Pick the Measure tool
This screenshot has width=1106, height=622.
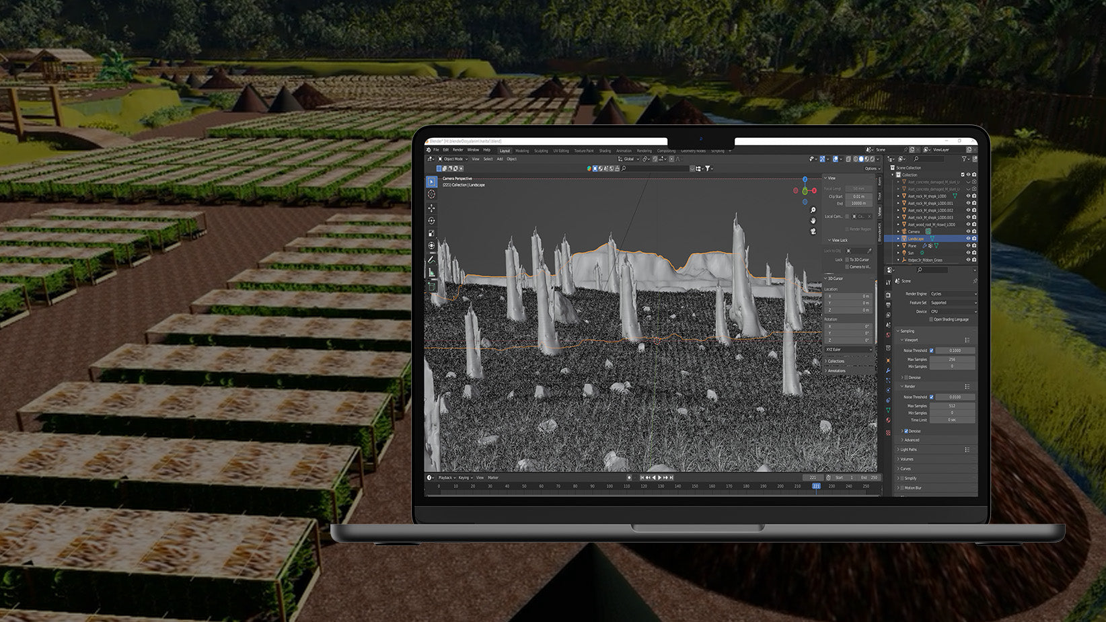tap(431, 272)
